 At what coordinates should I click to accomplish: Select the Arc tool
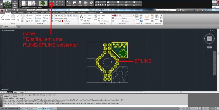point(19,17)
